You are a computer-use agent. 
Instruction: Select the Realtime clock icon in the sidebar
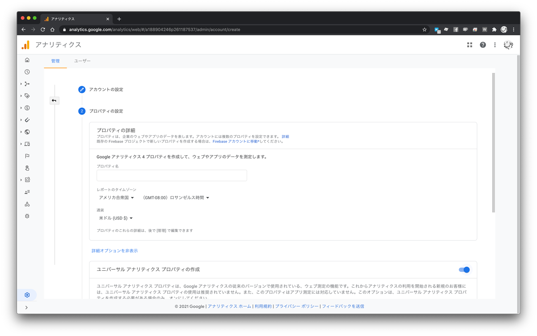click(x=27, y=71)
